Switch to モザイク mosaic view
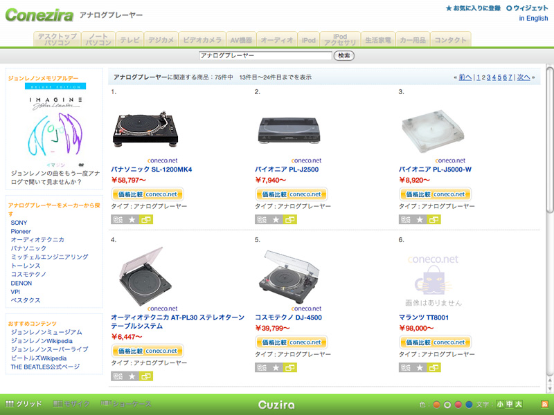 click(71, 404)
